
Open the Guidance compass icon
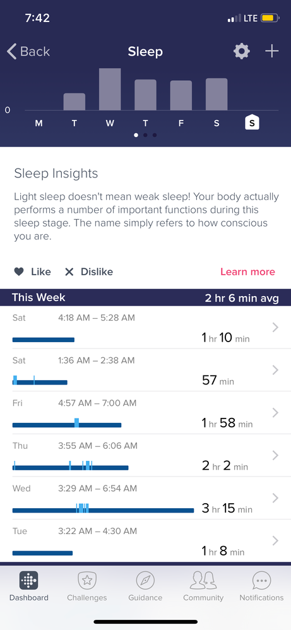(x=145, y=581)
